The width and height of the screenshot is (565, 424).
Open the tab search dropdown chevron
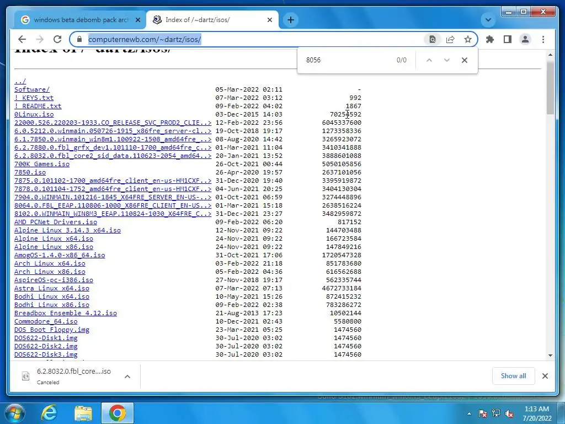(x=488, y=20)
